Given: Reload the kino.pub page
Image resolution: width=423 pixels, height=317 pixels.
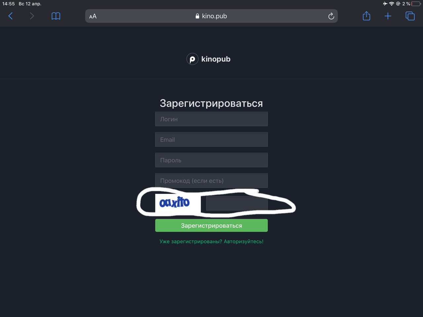Looking at the screenshot, I should (x=331, y=16).
